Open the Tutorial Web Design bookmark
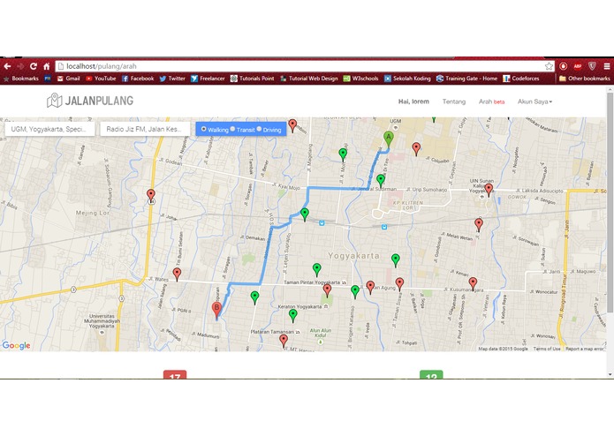The image size is (614, 436). 309,79
